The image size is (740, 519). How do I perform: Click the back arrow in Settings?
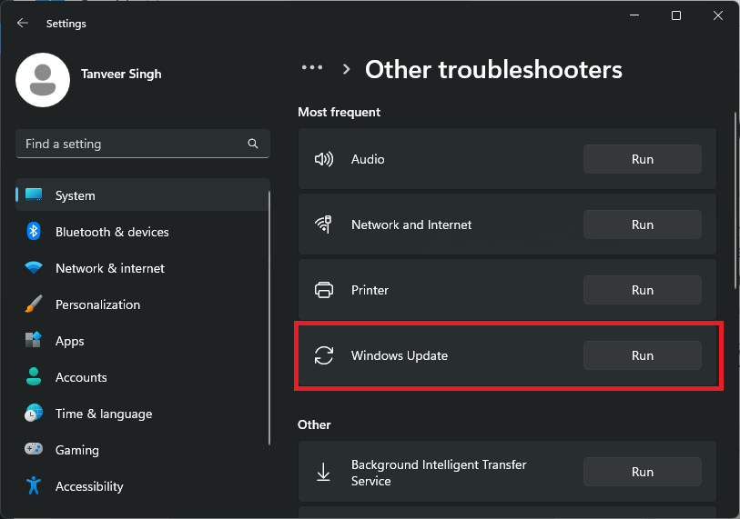click(22, 23)
